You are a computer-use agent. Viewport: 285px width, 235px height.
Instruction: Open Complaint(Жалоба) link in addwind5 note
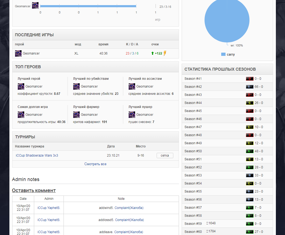coord(129,208)
